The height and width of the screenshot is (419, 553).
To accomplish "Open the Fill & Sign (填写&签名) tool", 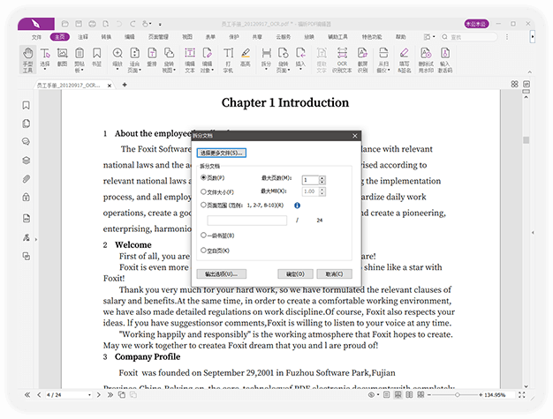I will 405,59.
